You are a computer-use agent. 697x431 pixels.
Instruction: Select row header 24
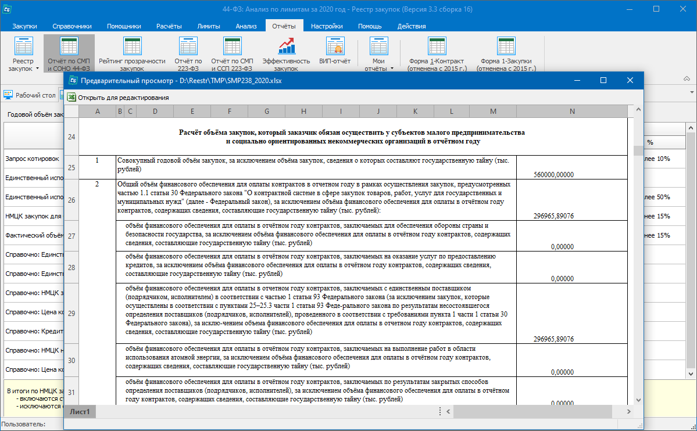72,137
